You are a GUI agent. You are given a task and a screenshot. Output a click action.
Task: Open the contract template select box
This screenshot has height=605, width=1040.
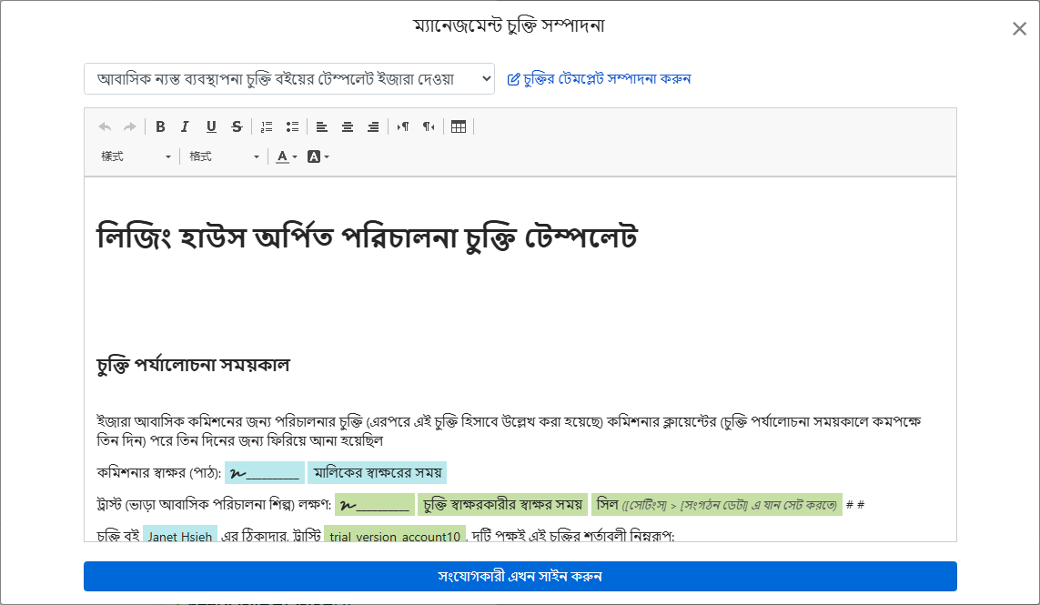click(x=289, y=79)
